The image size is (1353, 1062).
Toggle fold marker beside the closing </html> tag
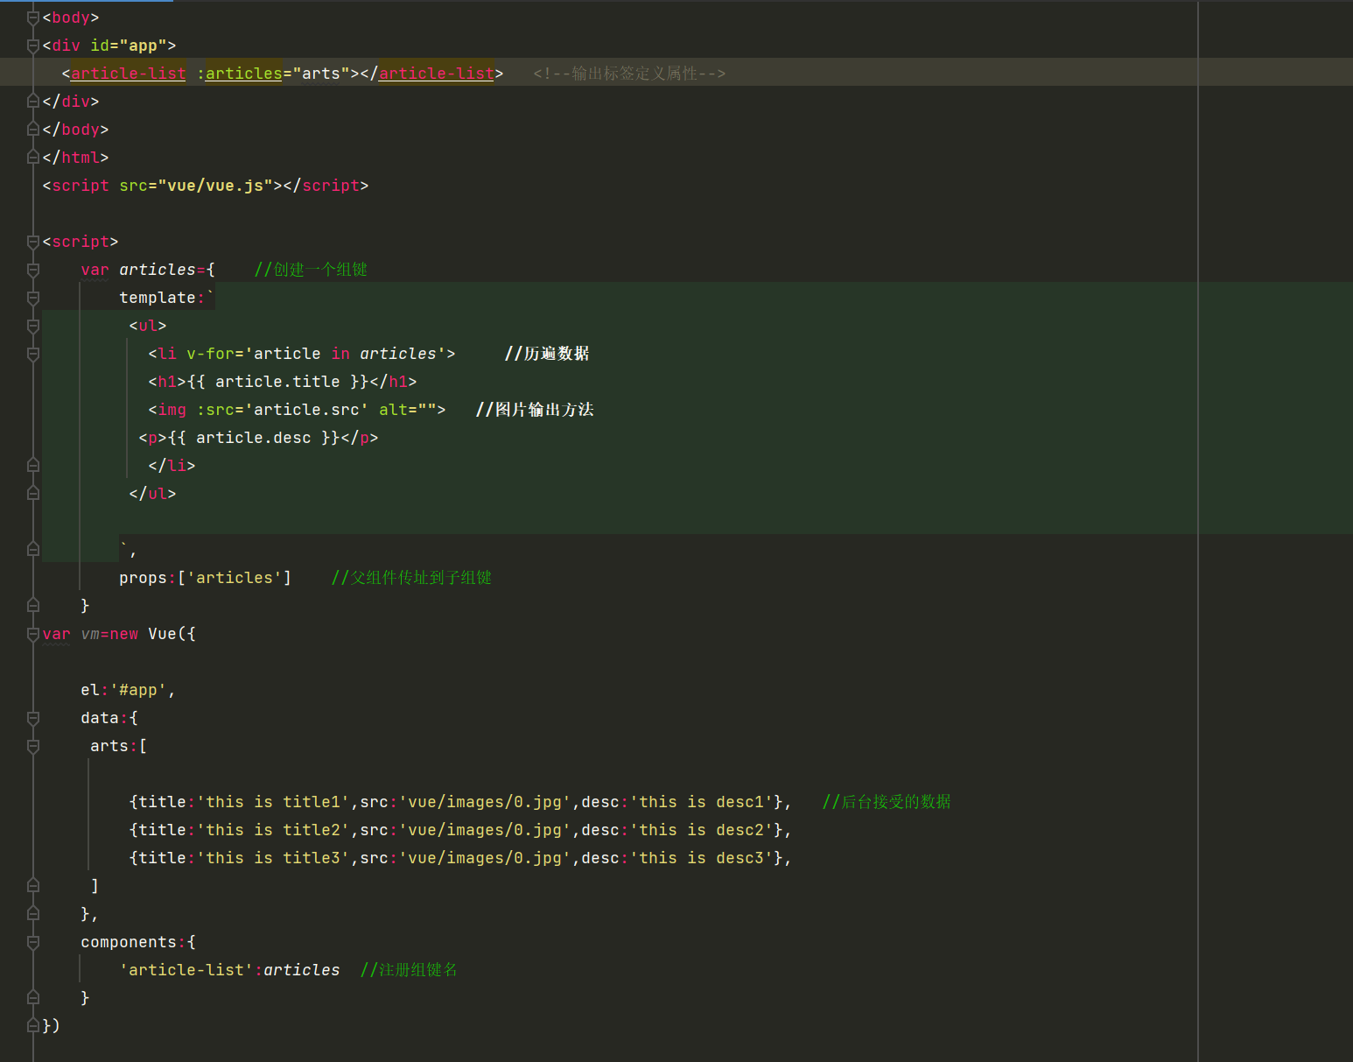click(x=33, y=158)
